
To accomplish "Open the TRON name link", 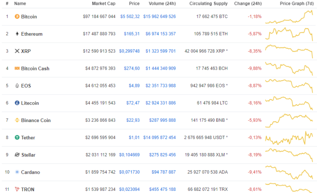I will click(x=28, y=190).
